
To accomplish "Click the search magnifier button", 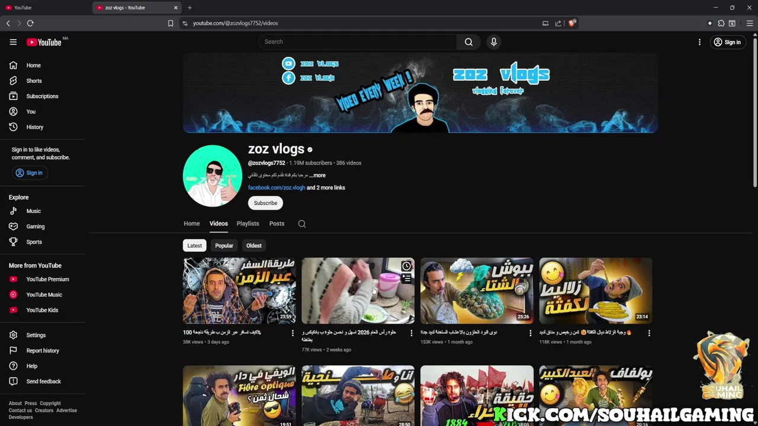I will click(x=468, y=42).
